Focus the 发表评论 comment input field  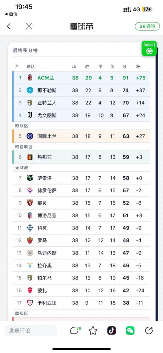click(31, 331)
